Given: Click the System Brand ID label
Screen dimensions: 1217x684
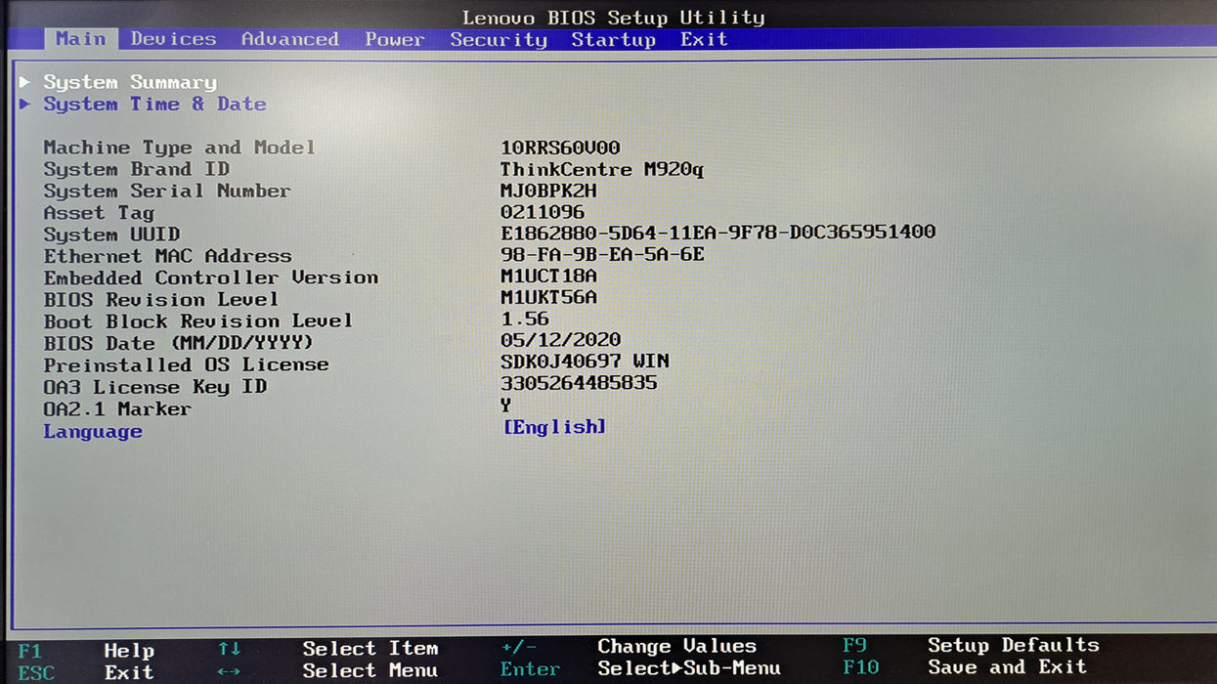Looking at the screenshot, I should coord(136,169).
